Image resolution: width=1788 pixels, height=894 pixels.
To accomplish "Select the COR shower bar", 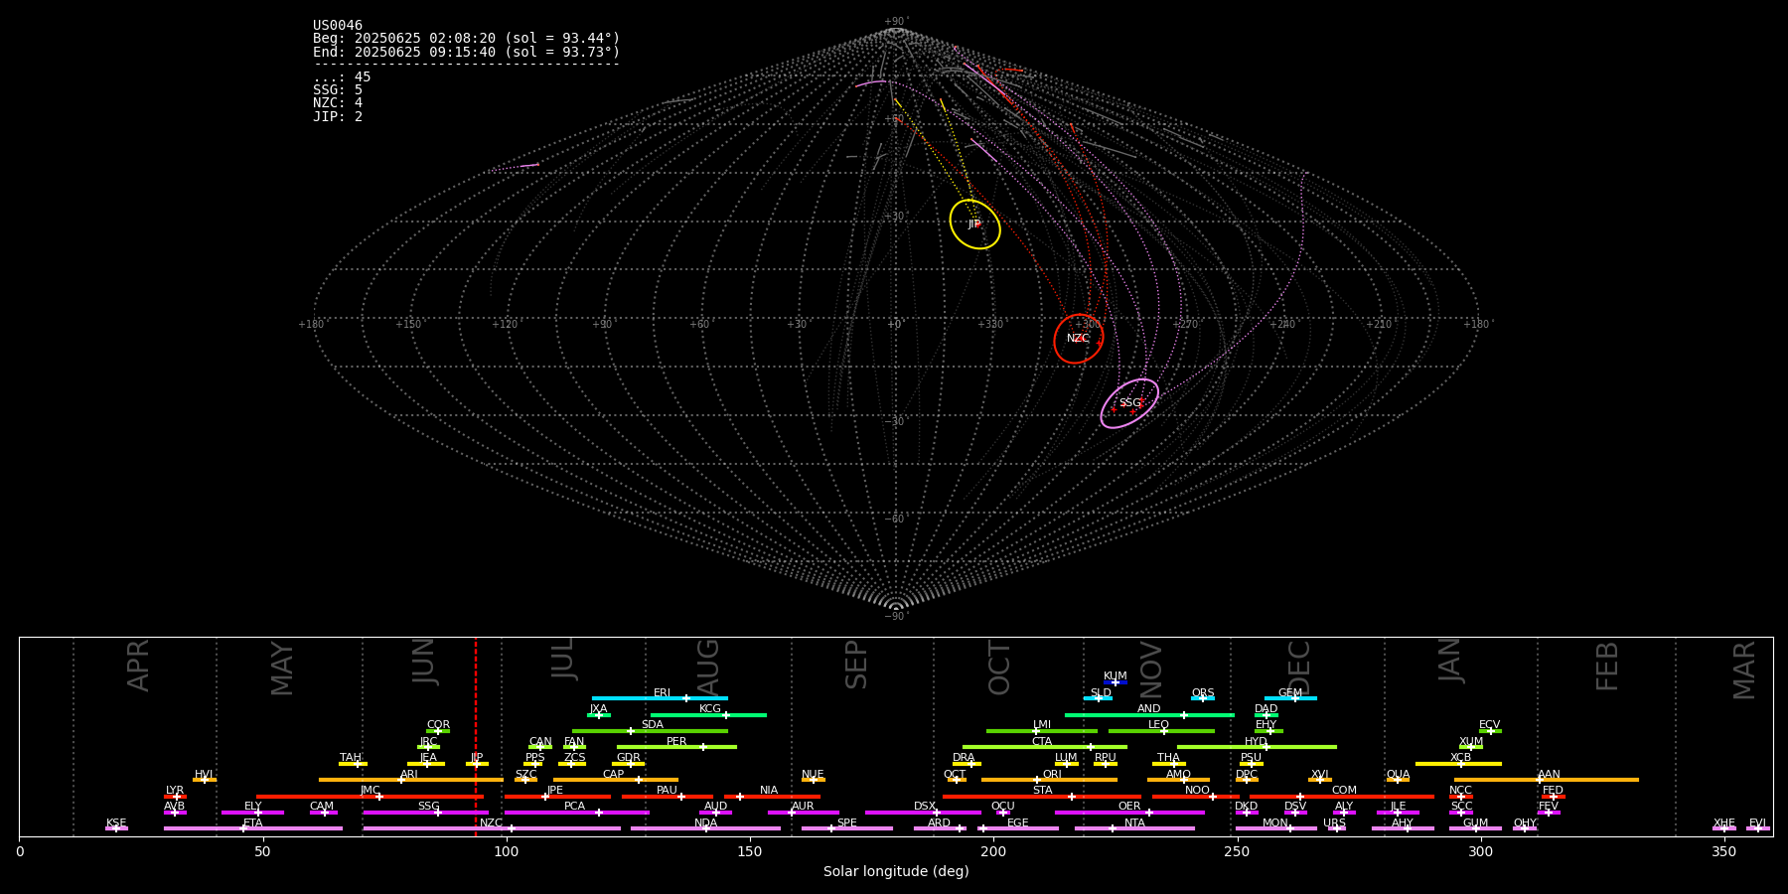I will pos(438,731).
